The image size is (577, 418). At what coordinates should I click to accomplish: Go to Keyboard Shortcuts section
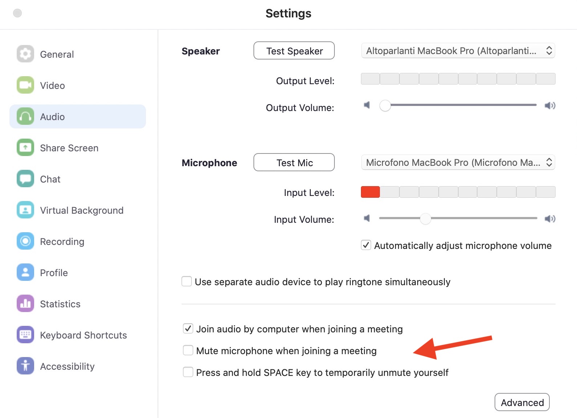tap(83, 335)
